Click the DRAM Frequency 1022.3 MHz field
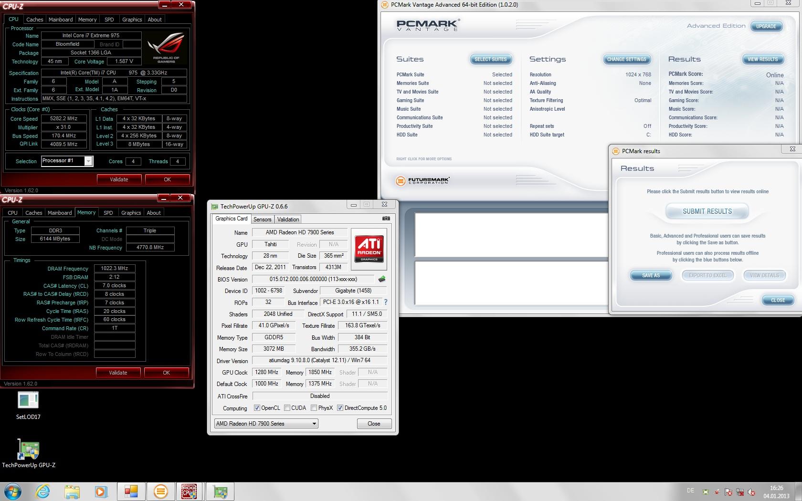 click(114, 268)
